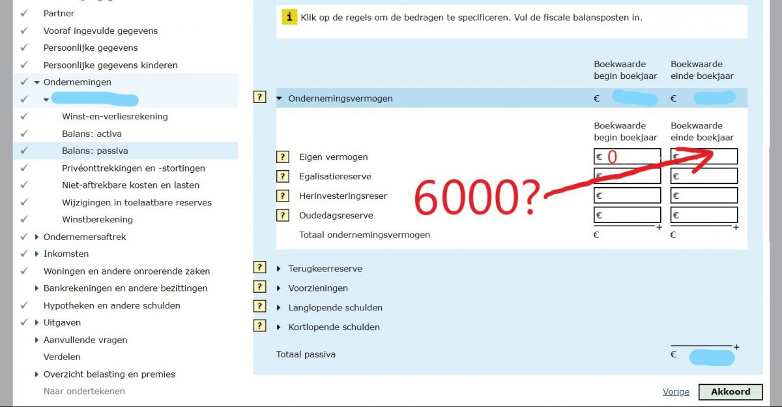Click help icon next to Voorzieningen
Screen dimensions: 782x407
click(260, 288)
